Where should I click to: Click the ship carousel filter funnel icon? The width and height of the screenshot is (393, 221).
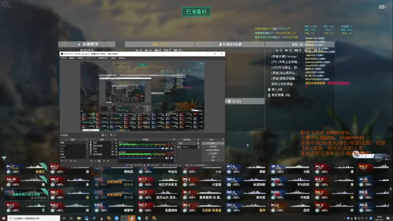tap(4, 158)
